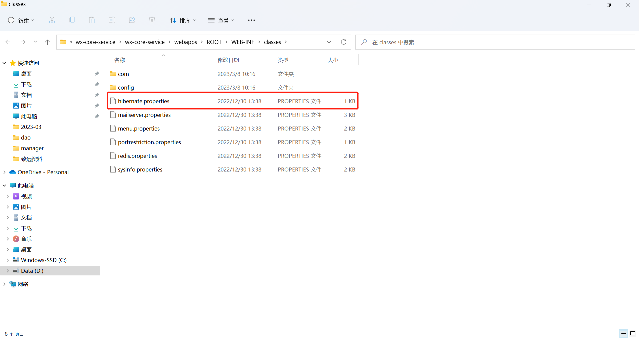Viewport: 639px width, 338px height.
Task: Click the search box for classes
Action: (x=495, y=42)
